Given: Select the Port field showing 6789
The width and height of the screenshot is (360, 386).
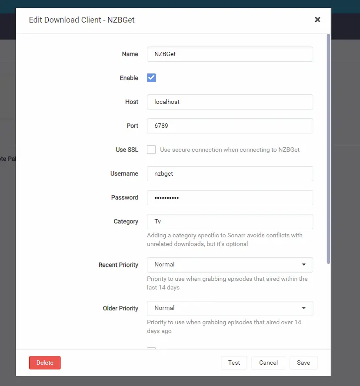Looking at the screenshot, I should point(230,126).
